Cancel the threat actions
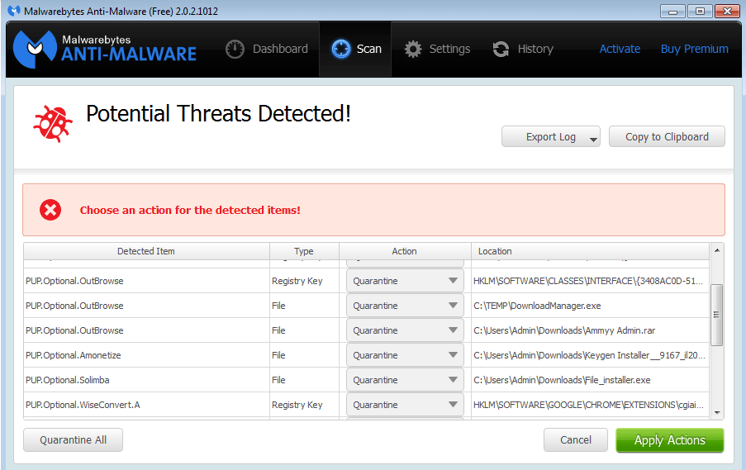Viewport: 746px width, 470px height. (x=576, y=439)
